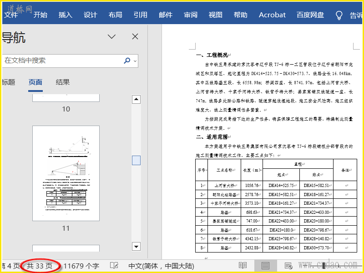Click the search magnifier in navigation pane
Screen dimensions: 364x273
click(127, 61)
